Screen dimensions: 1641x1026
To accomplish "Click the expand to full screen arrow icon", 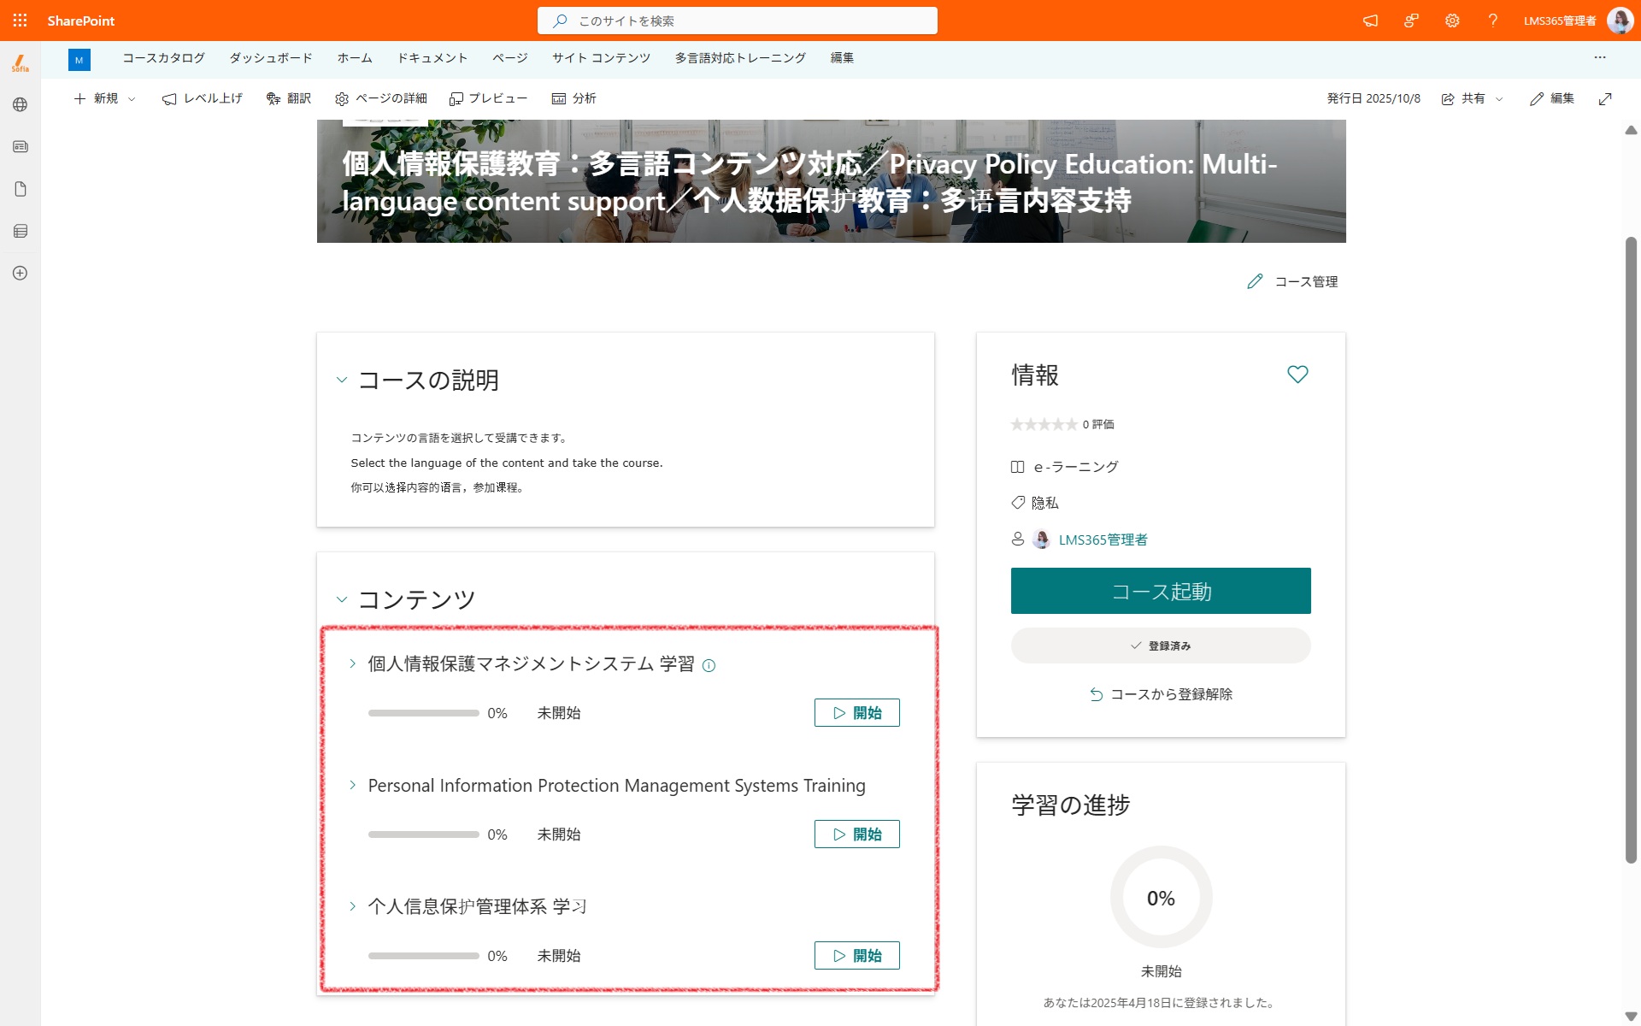I will (1605, 98).
